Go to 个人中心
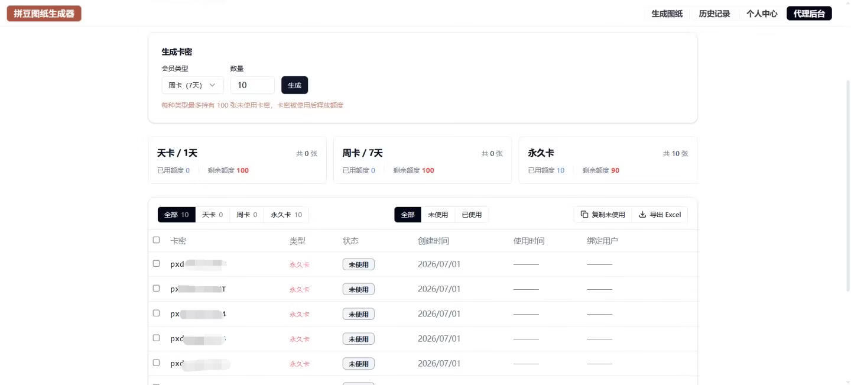Viewport: 851px width, 385px height. tap(761, 14)
